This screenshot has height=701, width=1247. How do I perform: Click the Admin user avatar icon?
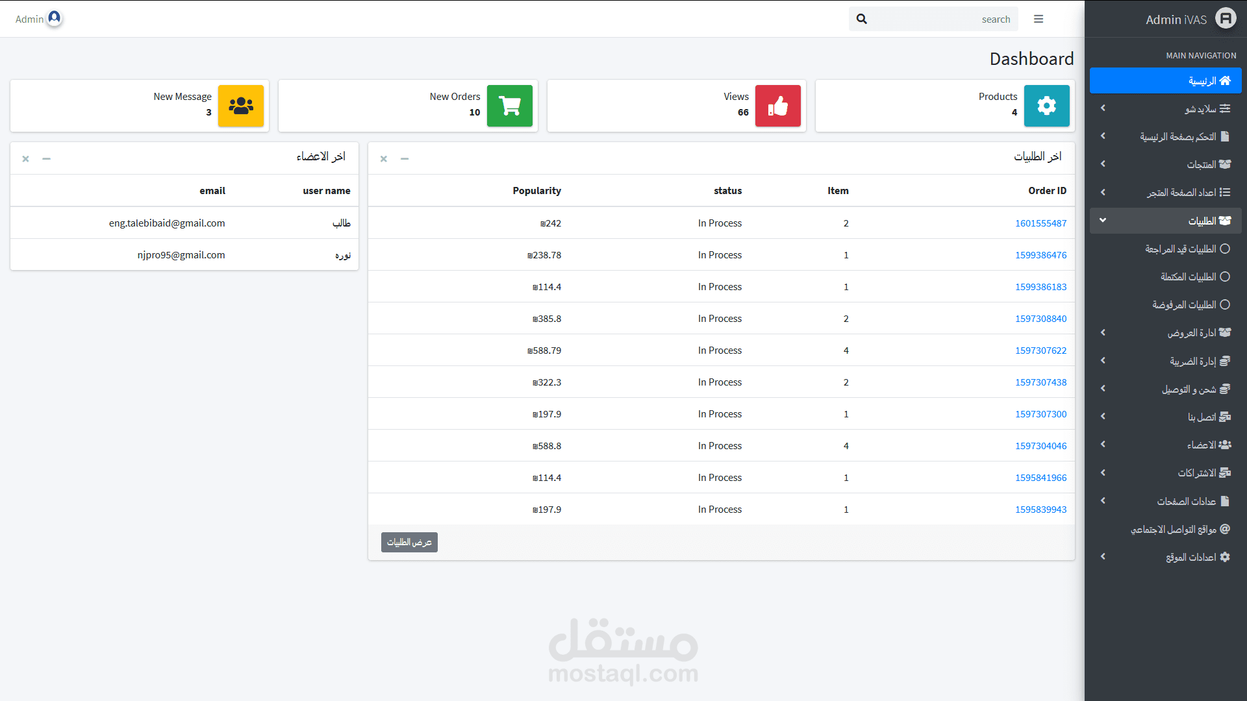[x=55, y=18]
